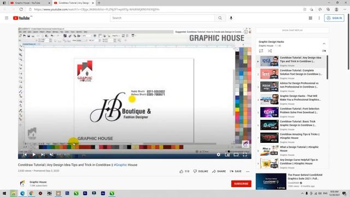Open Microsoft Edge from the taskbar
Viewport: 350px width, 197px height.
coord(22,193)
